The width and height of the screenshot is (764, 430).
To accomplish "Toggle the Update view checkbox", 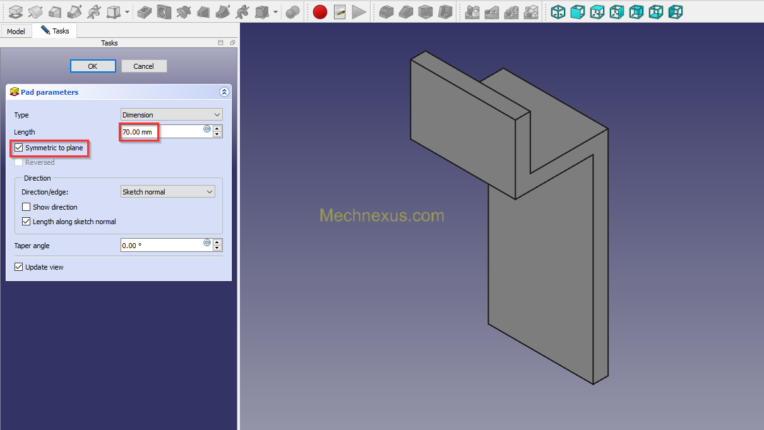I will 18,267.
